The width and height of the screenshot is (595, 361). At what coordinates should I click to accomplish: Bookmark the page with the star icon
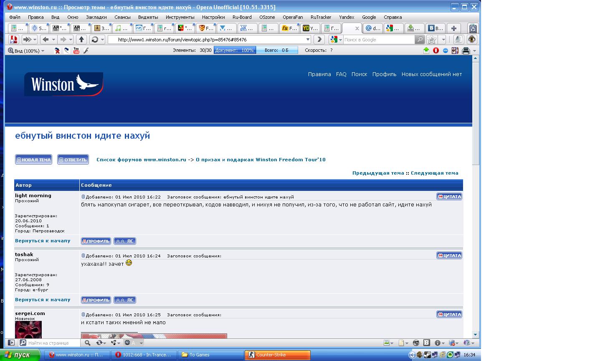[432, 39]
